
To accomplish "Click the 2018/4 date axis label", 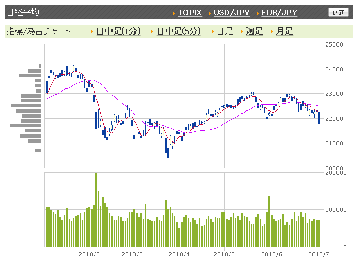I will tap(179, 254).
